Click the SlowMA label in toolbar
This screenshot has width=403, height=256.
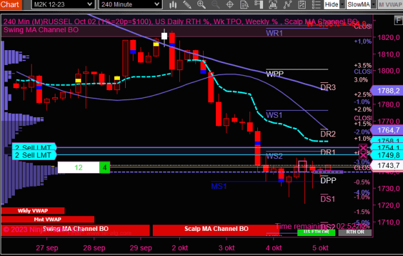(x=359, y=5)
